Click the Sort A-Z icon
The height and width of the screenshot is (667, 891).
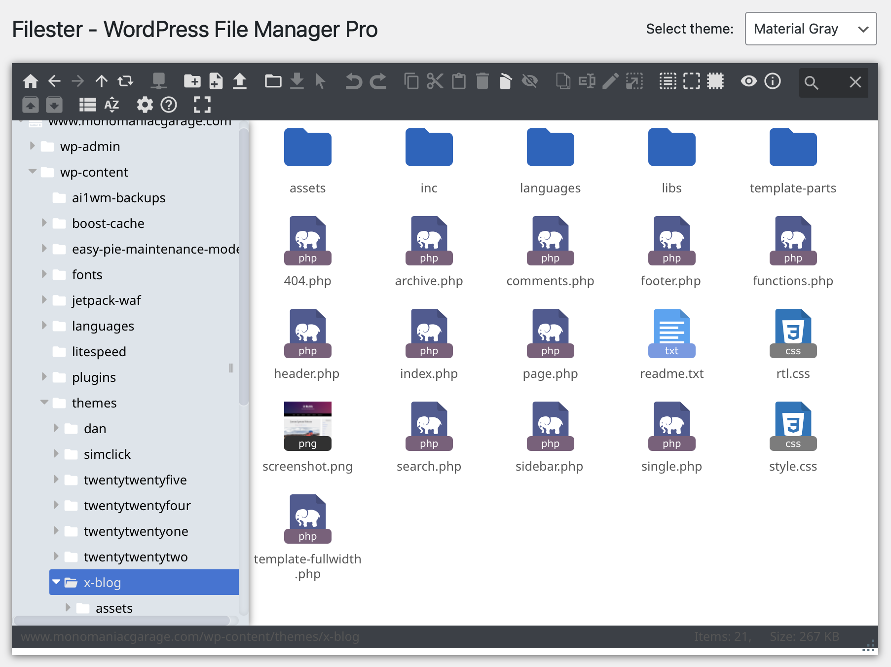[112, 105]
